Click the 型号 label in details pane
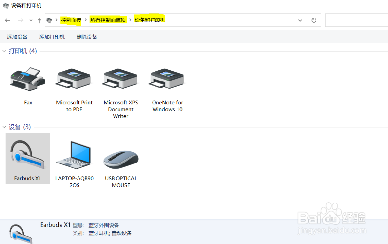The image size is (388, 244). coord(78,225)
